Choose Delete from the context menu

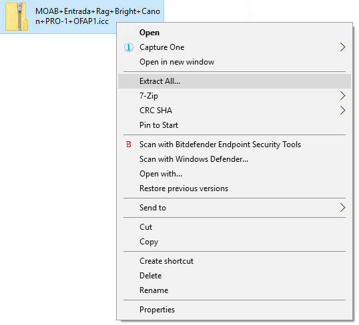pos(234,276)
